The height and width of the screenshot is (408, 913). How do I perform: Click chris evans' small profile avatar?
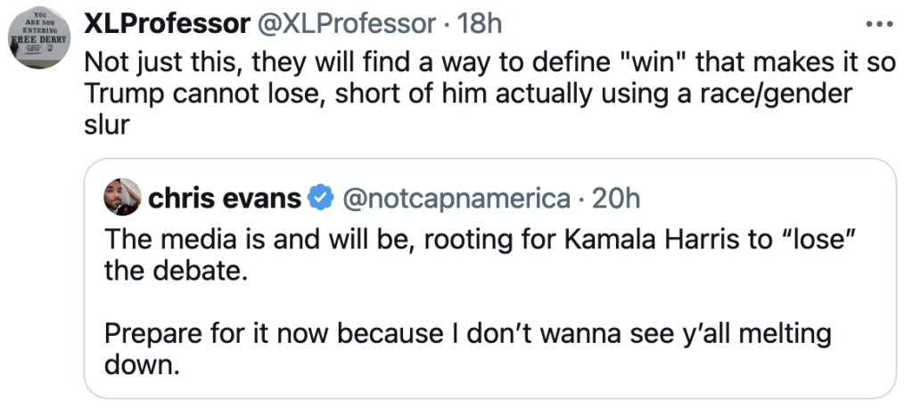[x=122, y=198]
